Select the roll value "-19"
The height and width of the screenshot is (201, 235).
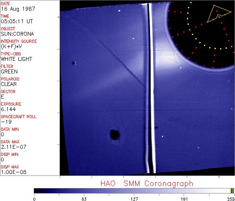coord(6,122)
